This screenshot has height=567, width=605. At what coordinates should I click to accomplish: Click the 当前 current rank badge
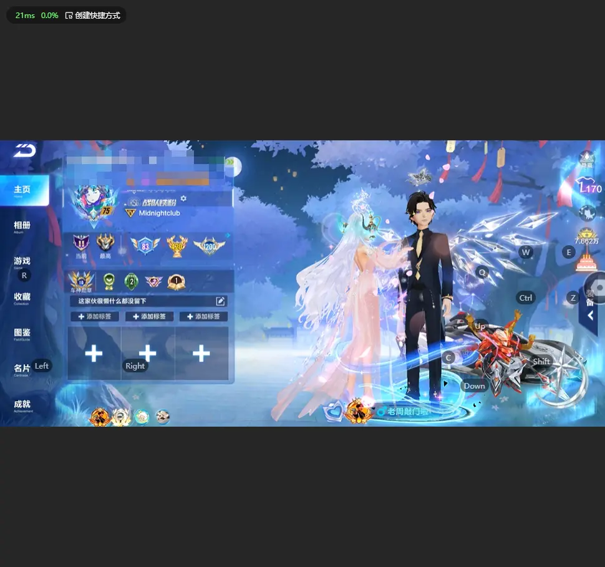coord(81,246)
